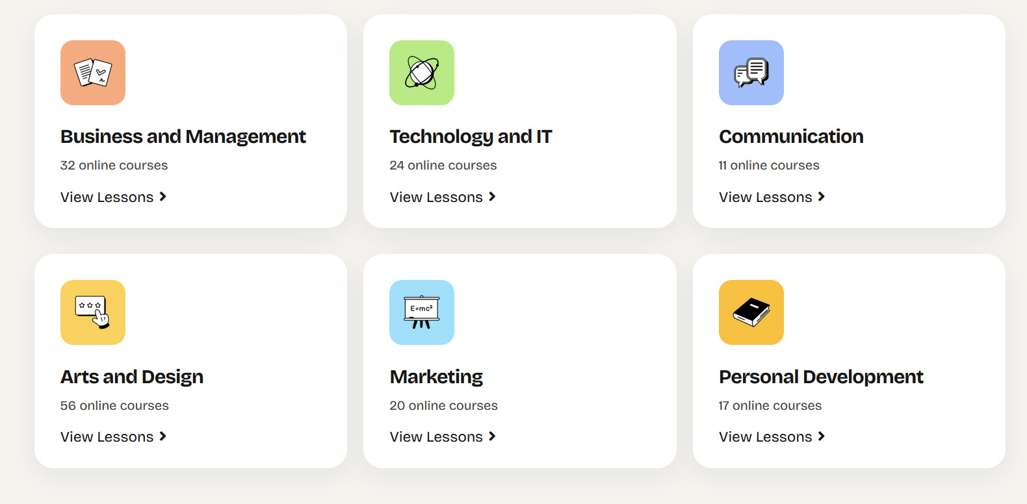
Task: Open View Lessons under Personal Development
Action: tap(772, 437)
